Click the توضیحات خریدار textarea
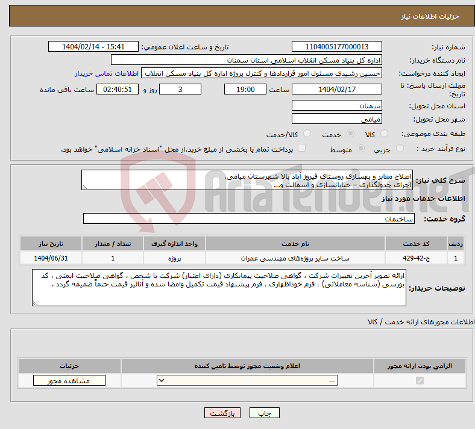 [x=219, y=288]
